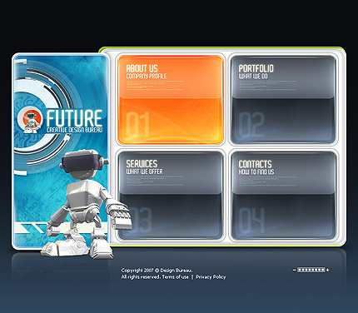
Task: Open the About Us section
Action: pyautogui.click(x=142, y=68)
